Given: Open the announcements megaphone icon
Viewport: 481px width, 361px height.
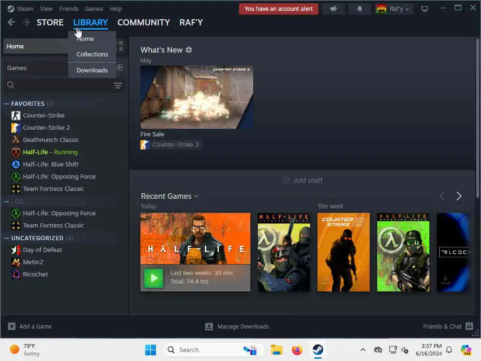Looking at the screenshot, I should pos(334,9).
